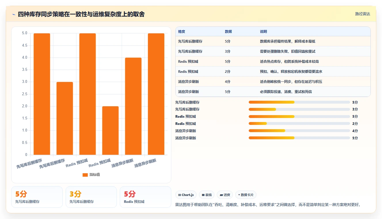Open the stat card 5分 Redis 预扣减
The width and height of the screenshot is (382, 219).
(x=145, y=197)
